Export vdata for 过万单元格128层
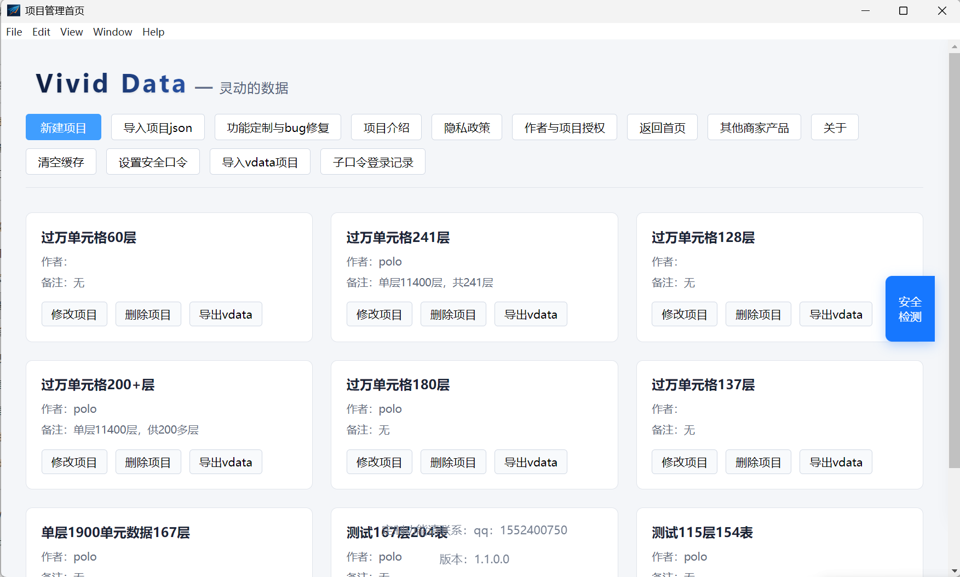 click(x=836, y=314)
